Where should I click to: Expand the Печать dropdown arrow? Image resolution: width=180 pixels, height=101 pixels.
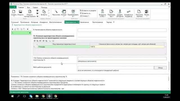click(147, 16)
